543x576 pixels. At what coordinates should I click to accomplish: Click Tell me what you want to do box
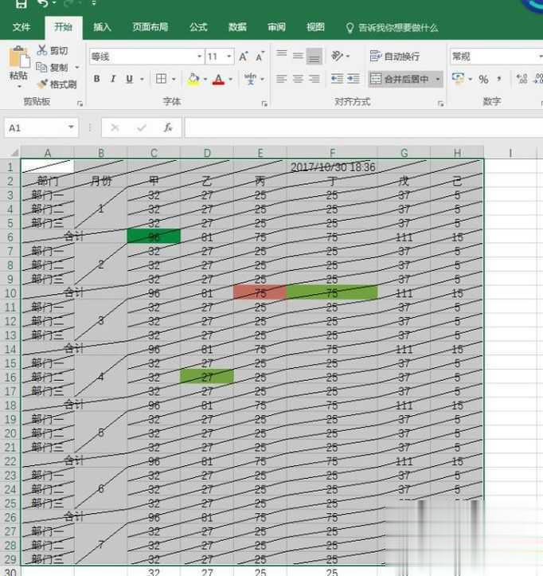pos(392,28)
